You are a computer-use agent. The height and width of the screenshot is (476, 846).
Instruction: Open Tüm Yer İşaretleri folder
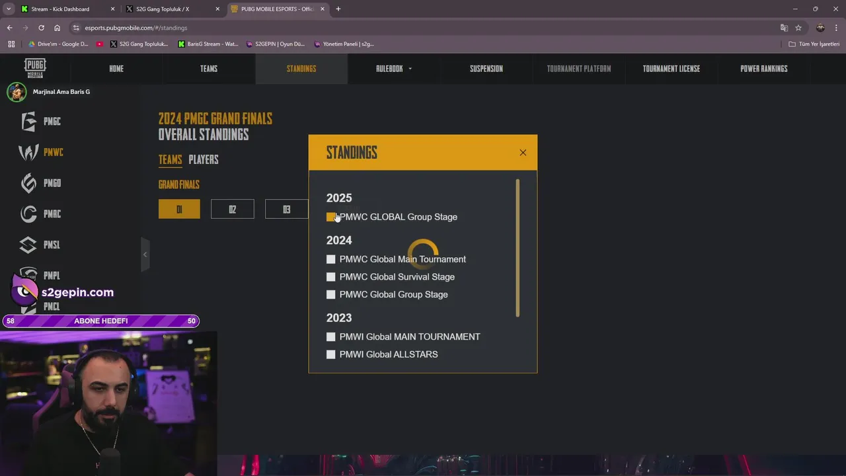814,44
